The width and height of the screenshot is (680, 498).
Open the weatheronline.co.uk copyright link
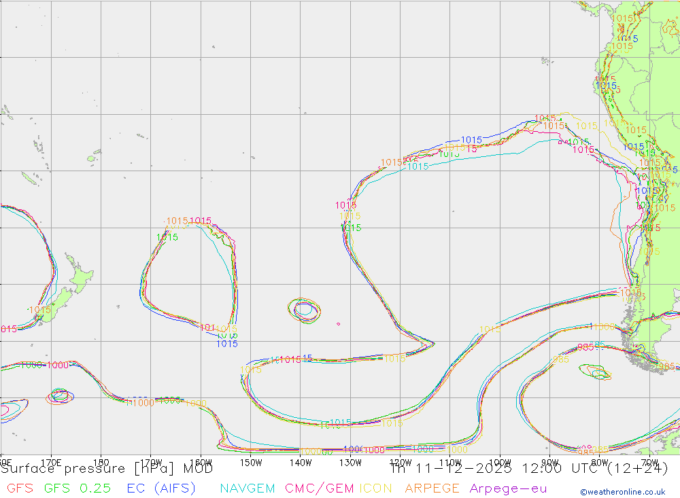[623, 492]
